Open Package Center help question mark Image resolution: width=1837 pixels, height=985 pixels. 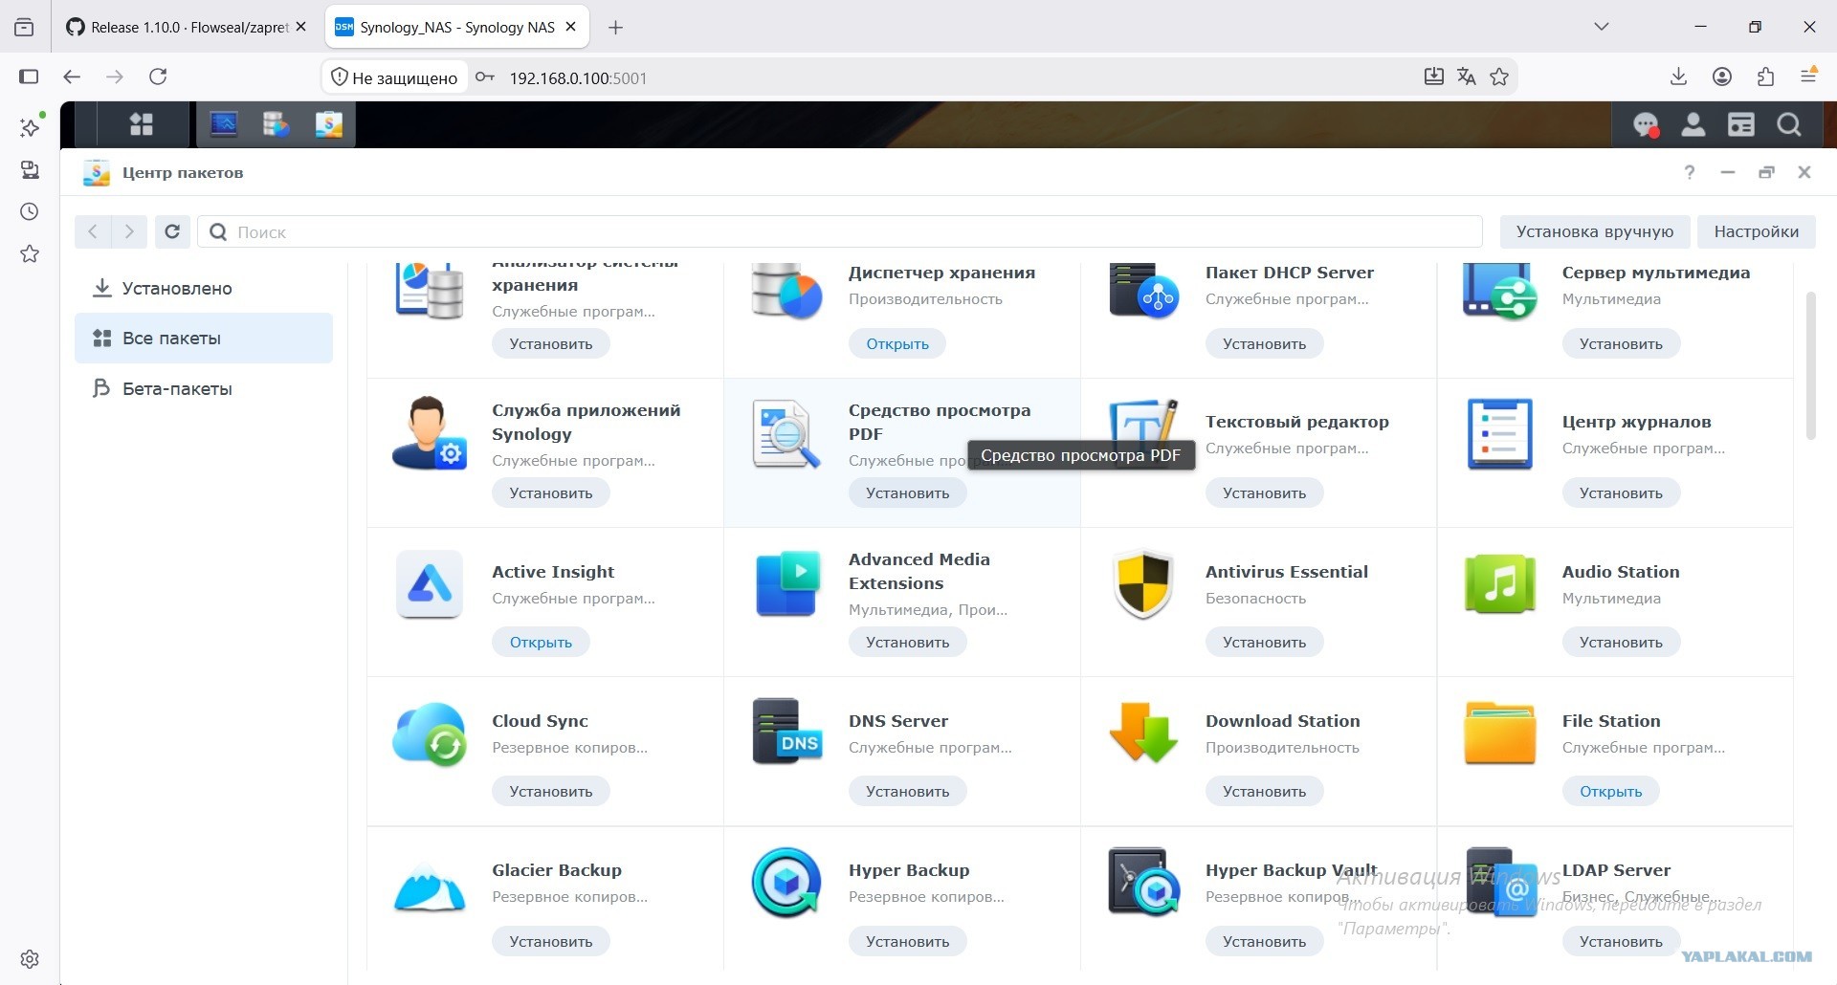[x=1690, y=172]
